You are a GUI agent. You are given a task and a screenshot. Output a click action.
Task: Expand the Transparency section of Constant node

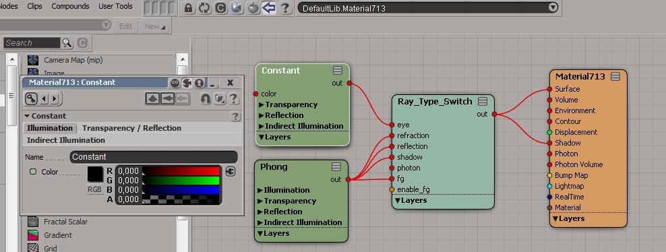click(x=288, y=104)
